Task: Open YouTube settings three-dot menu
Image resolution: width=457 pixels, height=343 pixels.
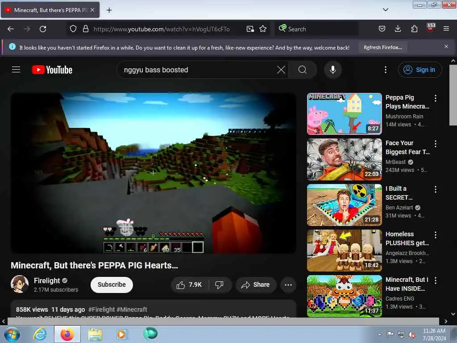Action: pyautogui.click(x=386, y=70)
